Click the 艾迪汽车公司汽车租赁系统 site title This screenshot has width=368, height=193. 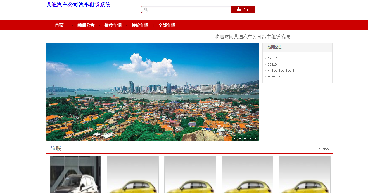click(x=78, y=5)
